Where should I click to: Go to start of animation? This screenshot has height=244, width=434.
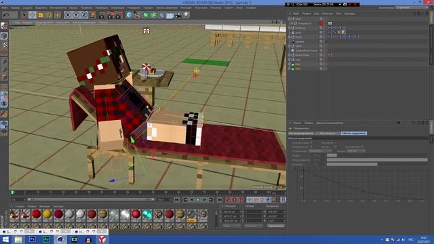177,199
